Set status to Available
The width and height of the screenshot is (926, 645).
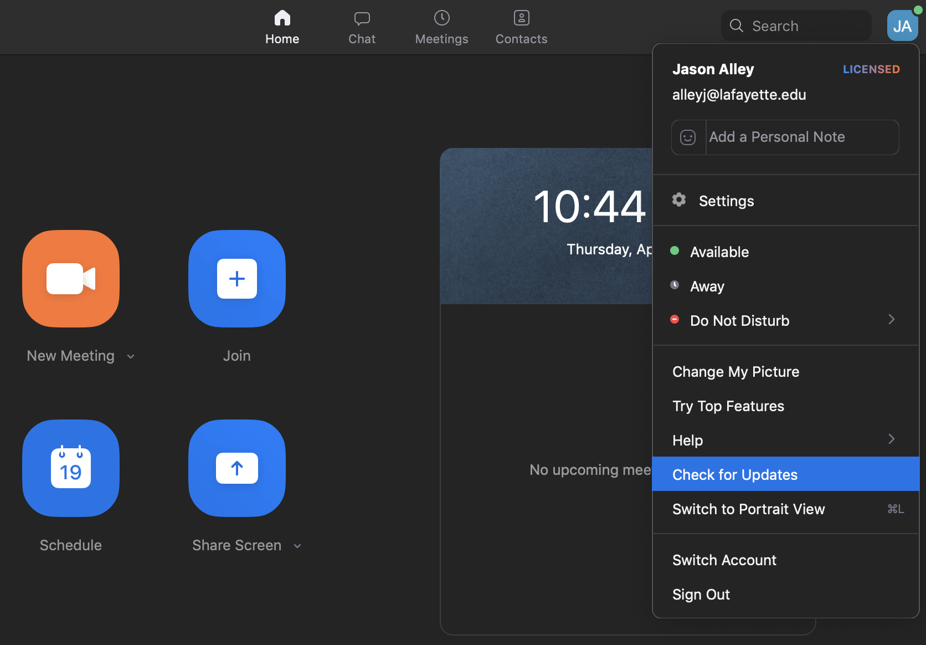point(719,252)
